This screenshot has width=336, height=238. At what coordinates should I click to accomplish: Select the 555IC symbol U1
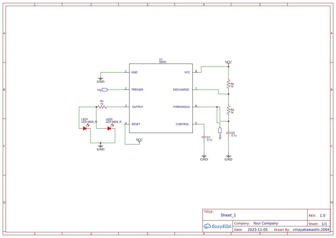[161, 98]
